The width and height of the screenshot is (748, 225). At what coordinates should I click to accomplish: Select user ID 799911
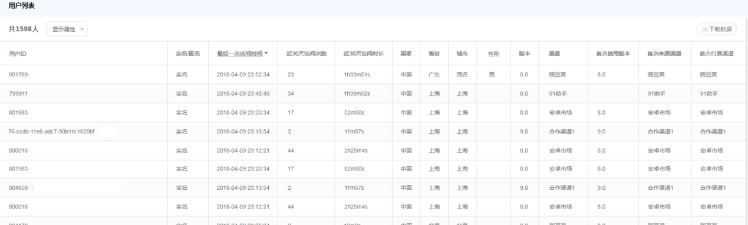coord(18,93)
